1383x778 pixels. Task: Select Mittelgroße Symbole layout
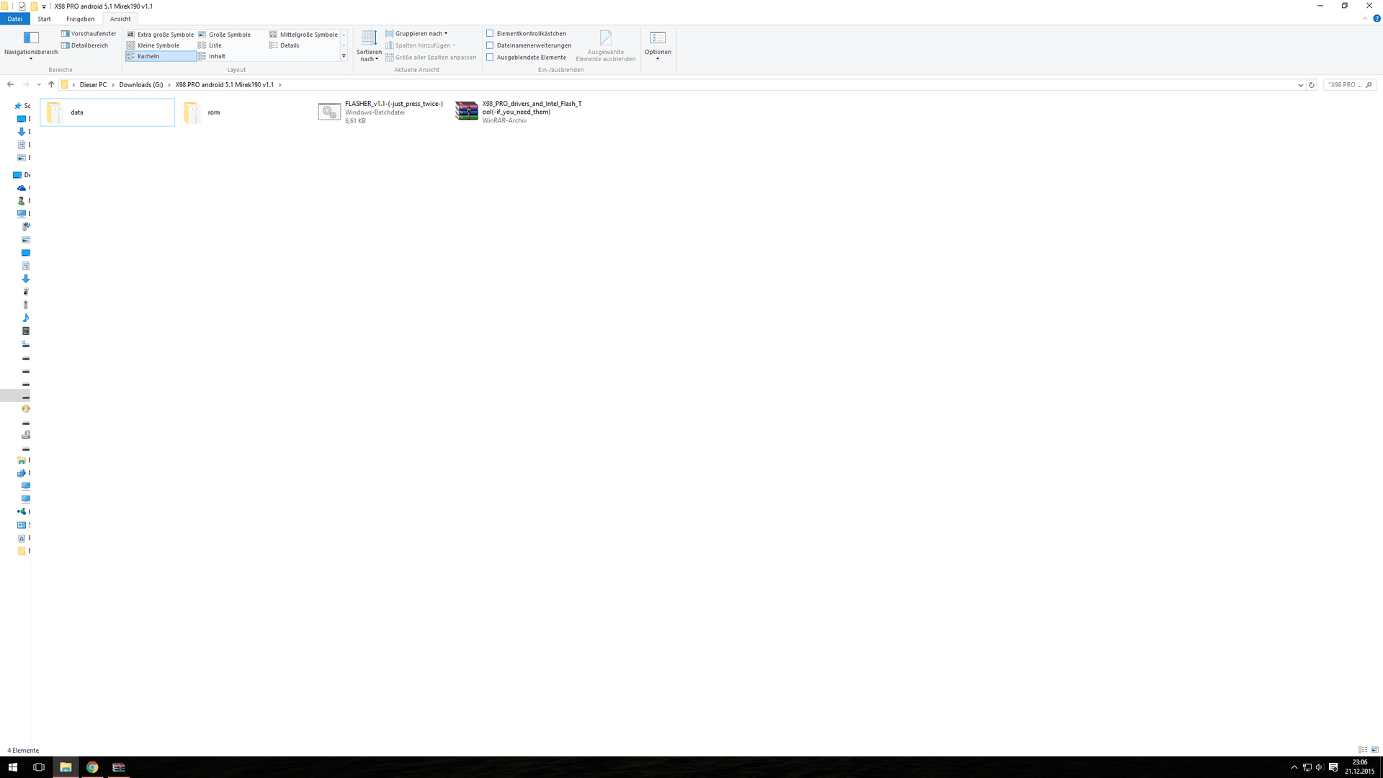(x=303, y=35)
